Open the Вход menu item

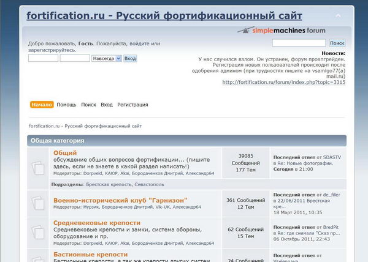click(x=107, y=105)
